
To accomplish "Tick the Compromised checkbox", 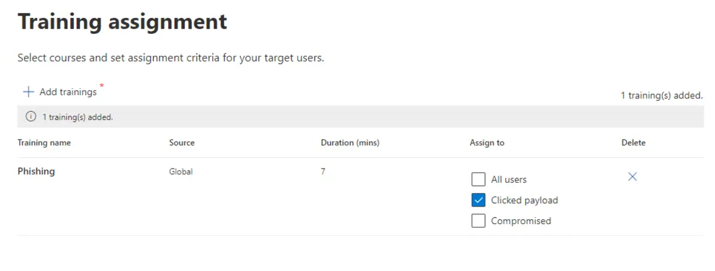I will [478, 221].
